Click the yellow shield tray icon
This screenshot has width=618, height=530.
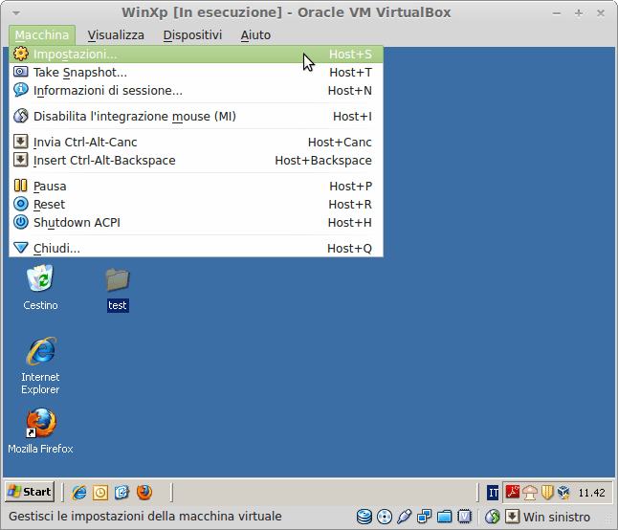pos(547,492)
